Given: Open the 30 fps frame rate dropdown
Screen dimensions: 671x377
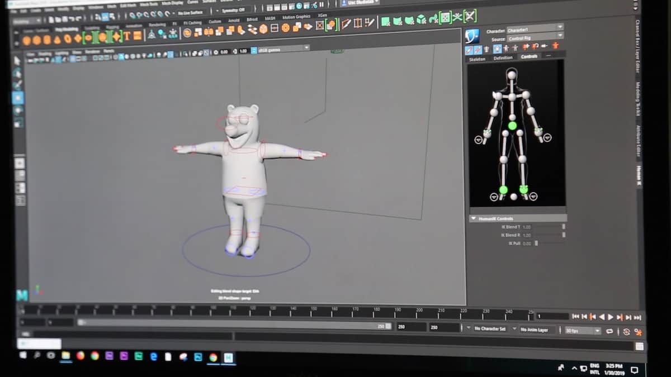Looking at the screenshot, I should (x=583, y=331).
